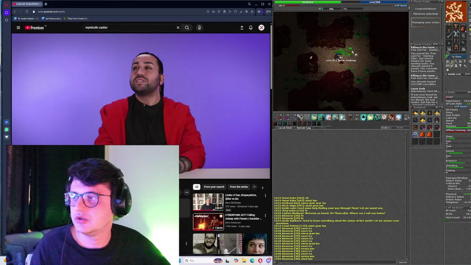Click the helmet equipment slot in Tibia
This screenshot has height=265, width=471.
[x=456, y=26]
